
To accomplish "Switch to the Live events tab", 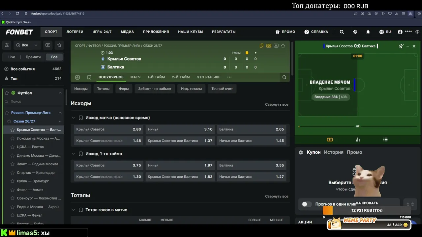I will (12, 57).
